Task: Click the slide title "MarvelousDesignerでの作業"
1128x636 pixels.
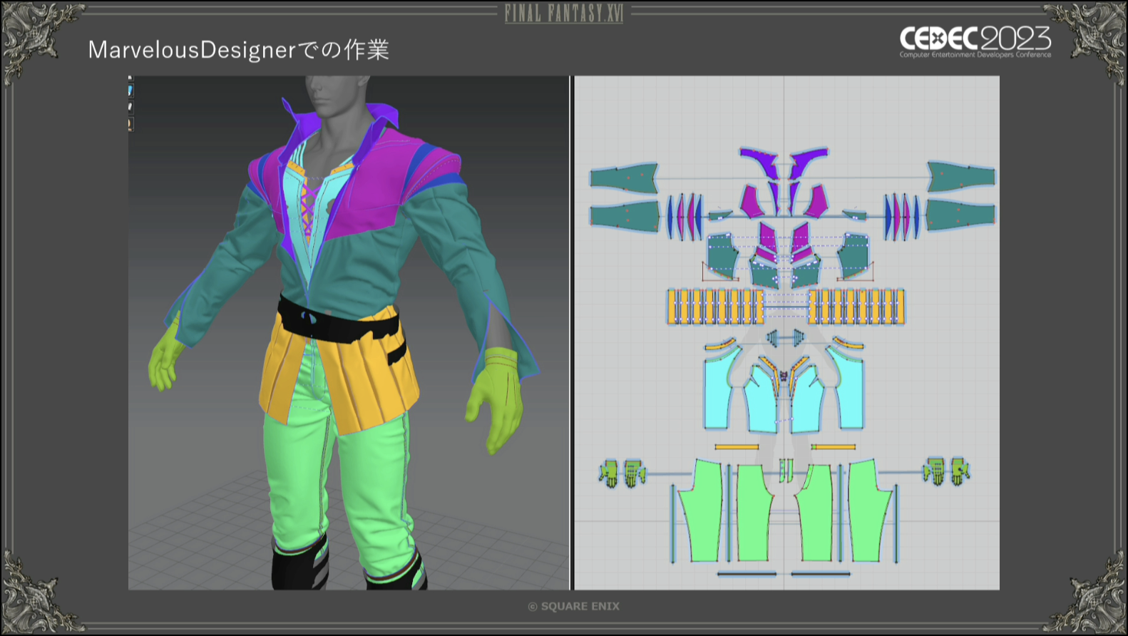Action: 239,50
